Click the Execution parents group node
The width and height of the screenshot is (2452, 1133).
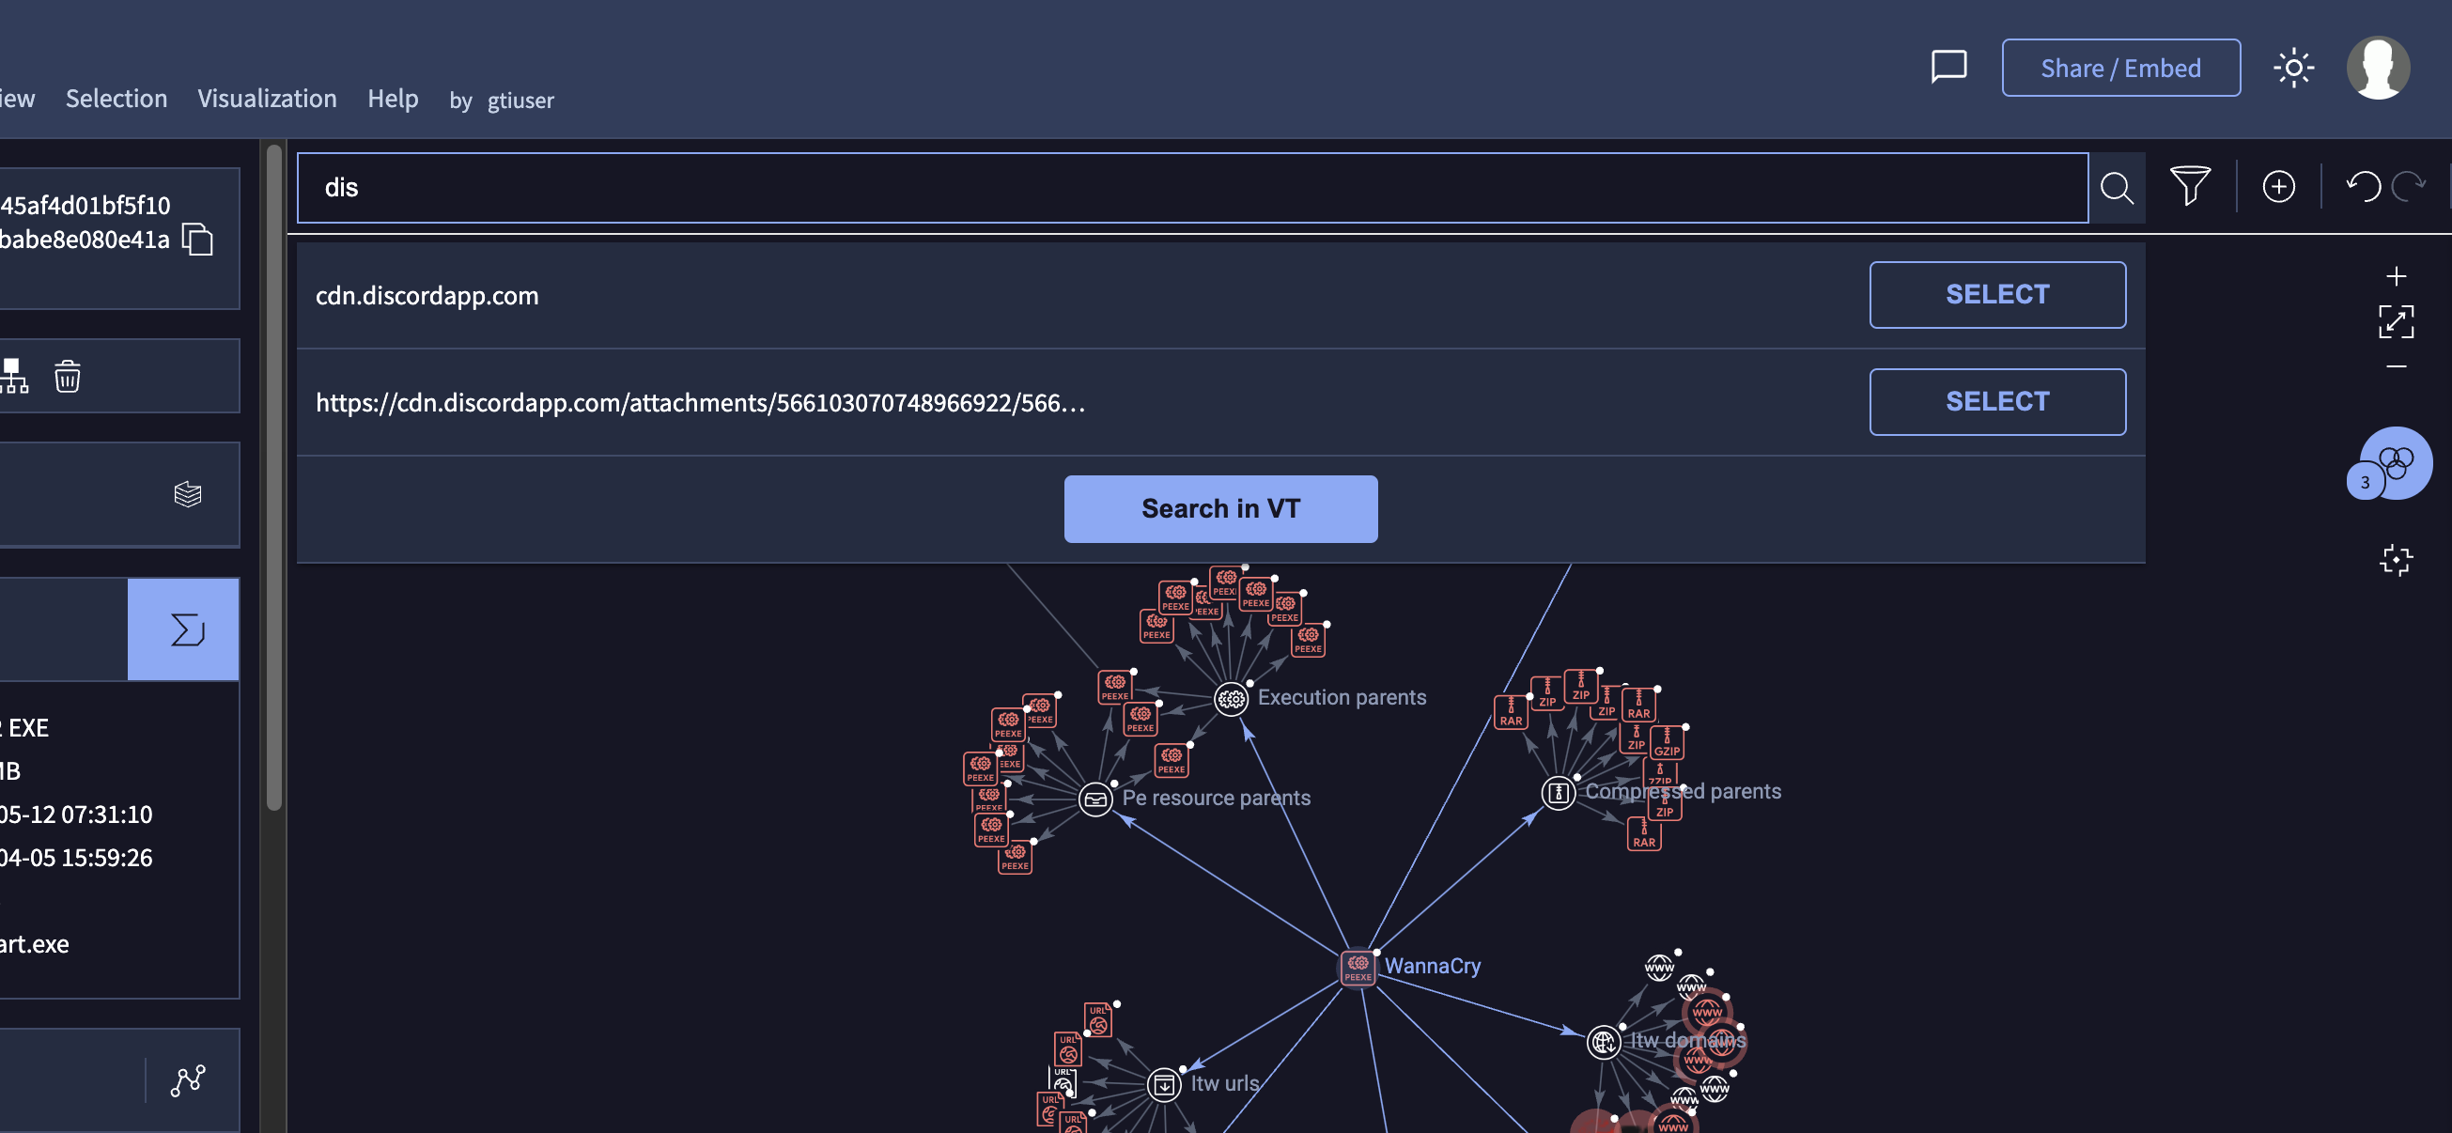1231,699
